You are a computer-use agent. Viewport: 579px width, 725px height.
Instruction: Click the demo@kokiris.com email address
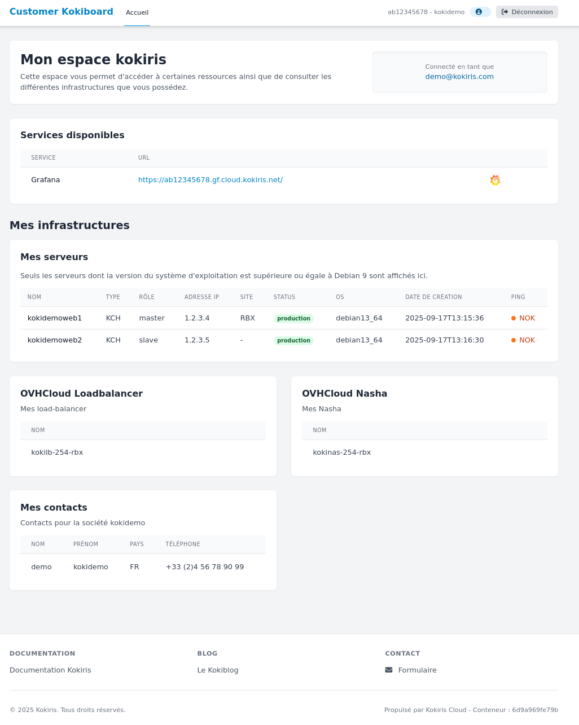click(x=459, y=77)
